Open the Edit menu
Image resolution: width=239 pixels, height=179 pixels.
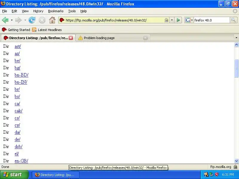tap(14, 11)
